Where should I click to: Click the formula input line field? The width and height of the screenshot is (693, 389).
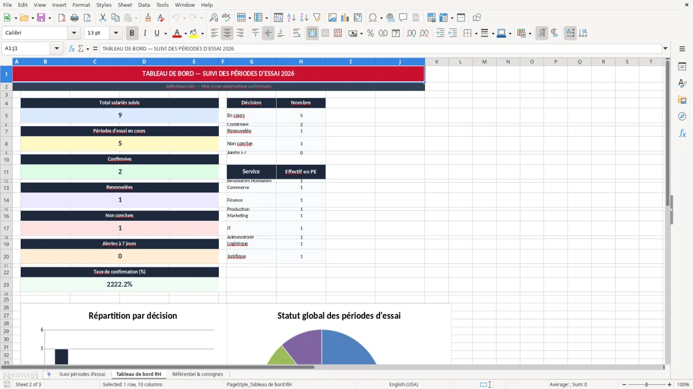tap(380, 48)
